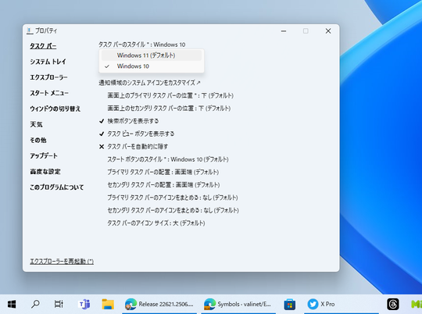
Task: Close the プロパティ window
Action: click(328, 31)
